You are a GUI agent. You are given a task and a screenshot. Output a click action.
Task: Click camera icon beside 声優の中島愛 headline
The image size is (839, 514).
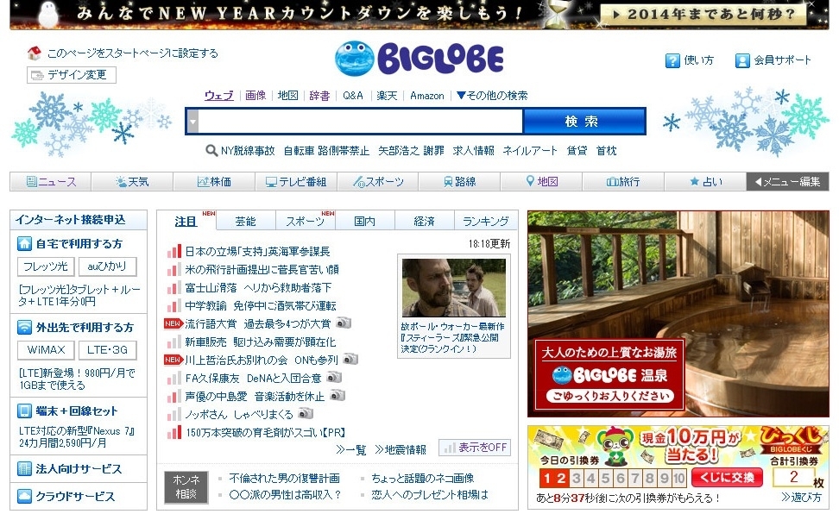tap(337, 395)
